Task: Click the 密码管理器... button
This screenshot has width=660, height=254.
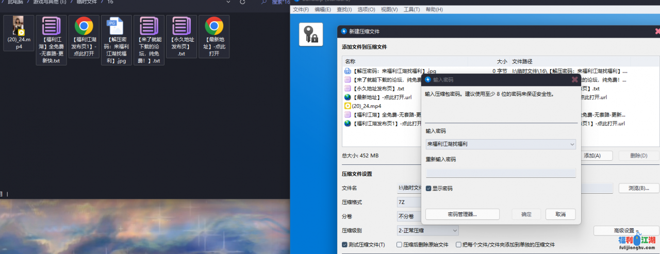Action: (x=462, y=214)
